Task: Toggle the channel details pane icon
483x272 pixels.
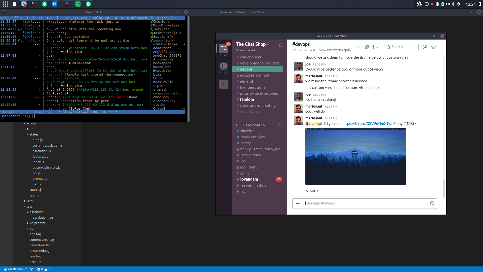Action: coord(376,47)
